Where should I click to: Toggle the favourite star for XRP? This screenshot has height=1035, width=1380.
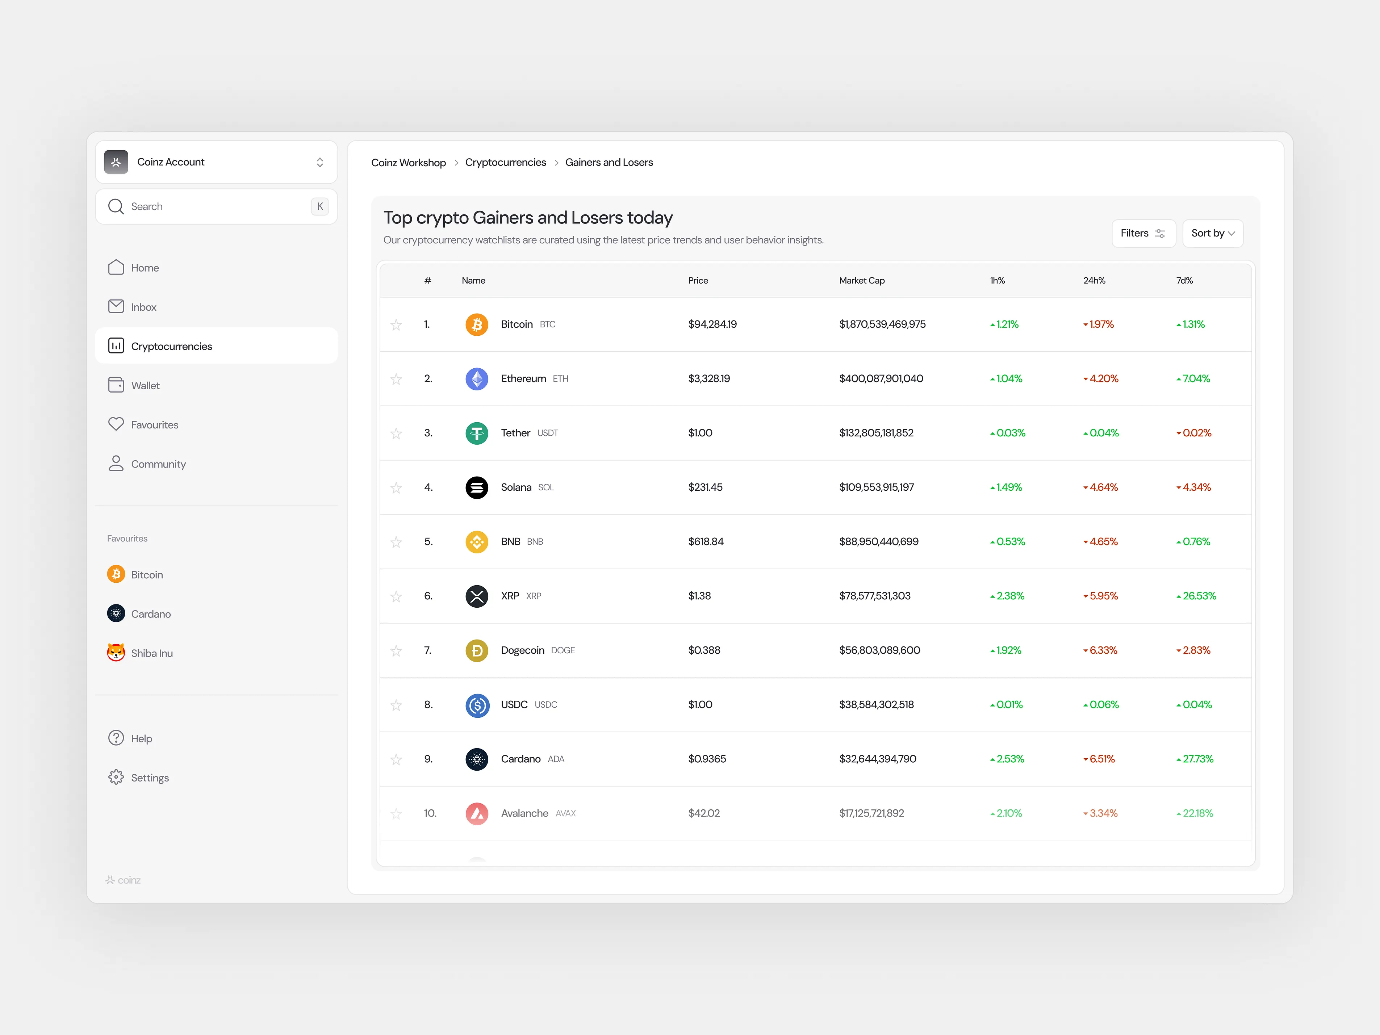[396, 596]
